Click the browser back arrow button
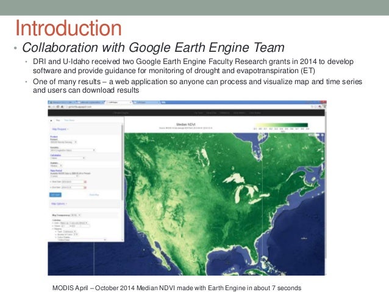The height and width of the screenshot is (292, 389). [x=49, y=107]
